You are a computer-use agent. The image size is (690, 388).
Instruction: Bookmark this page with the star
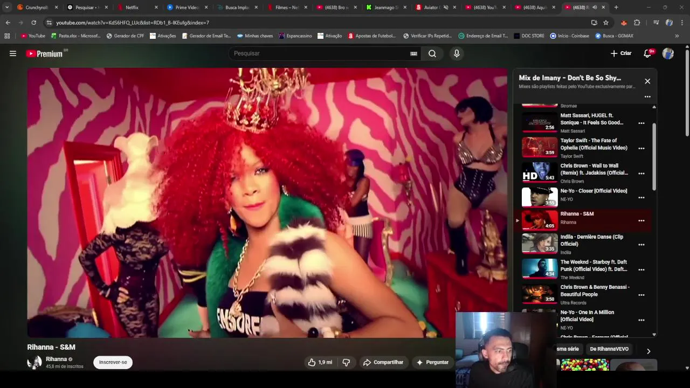[x=606, y=23]
